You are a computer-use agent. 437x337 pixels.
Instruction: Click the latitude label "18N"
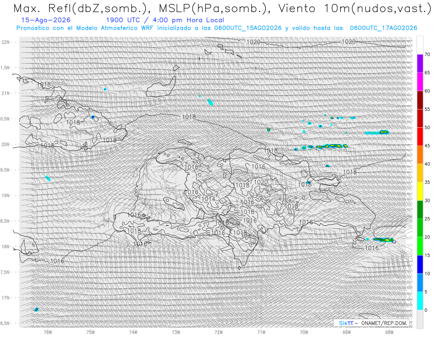(5, 246)
